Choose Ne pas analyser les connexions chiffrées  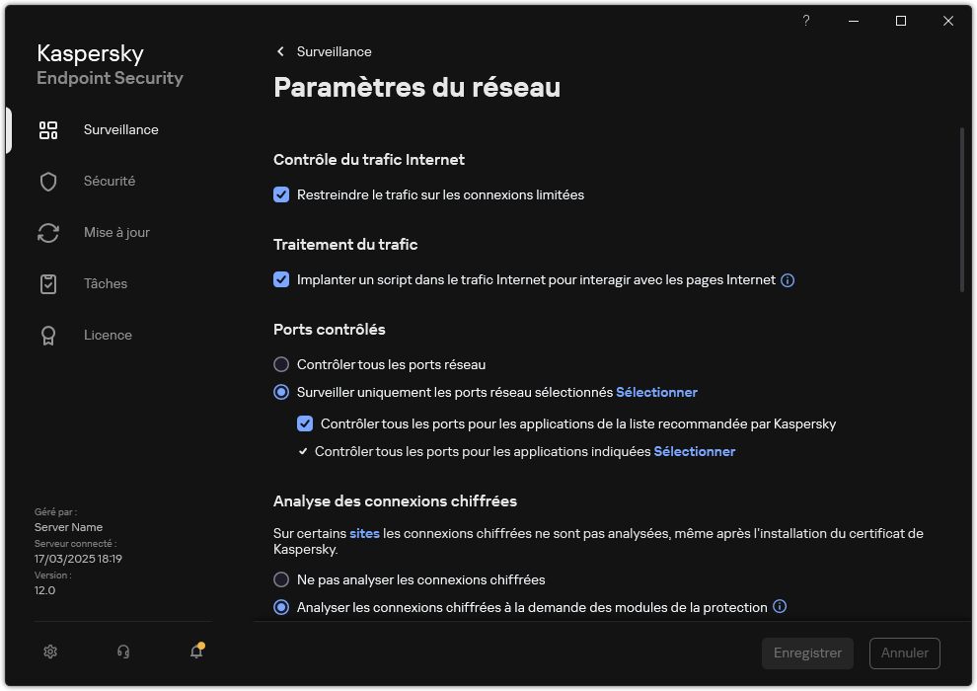point(281,579)
